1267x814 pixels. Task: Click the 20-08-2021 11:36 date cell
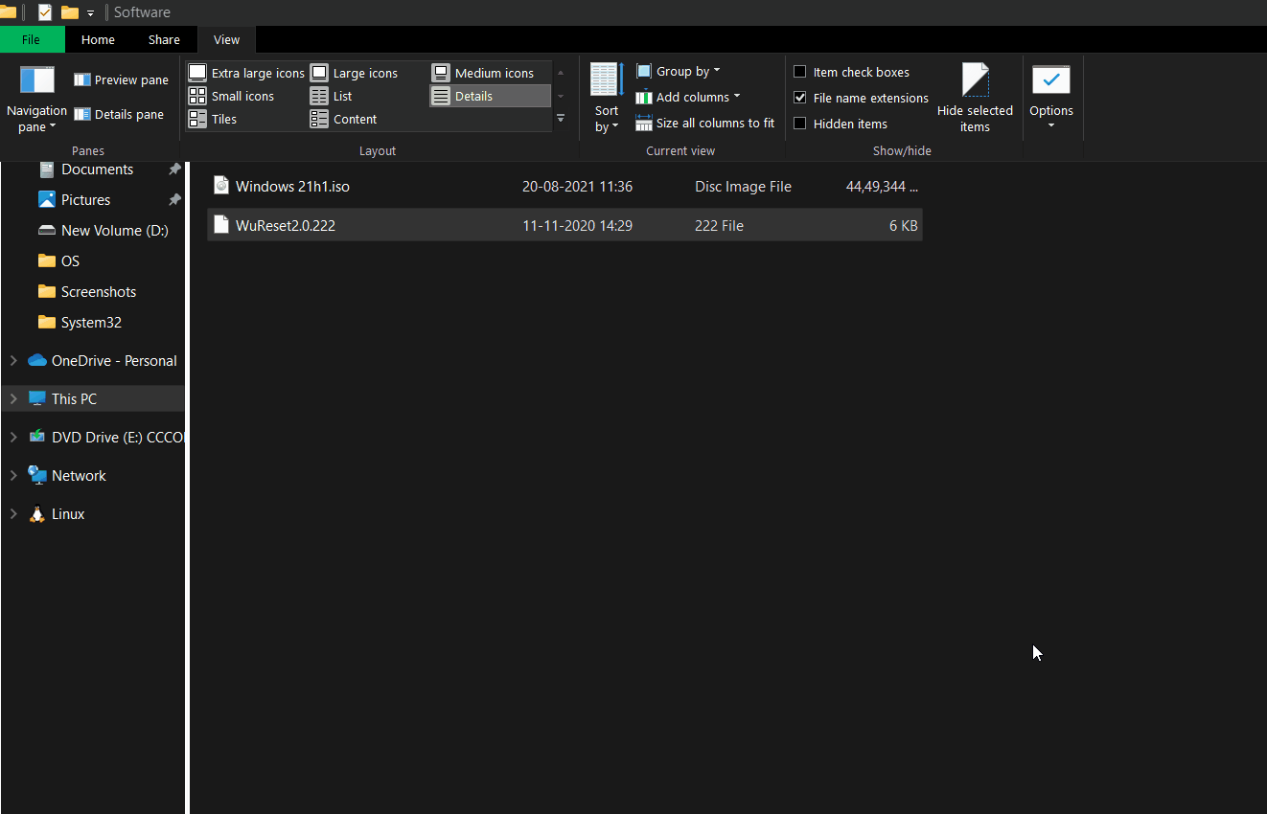click(x=577, y=187)
